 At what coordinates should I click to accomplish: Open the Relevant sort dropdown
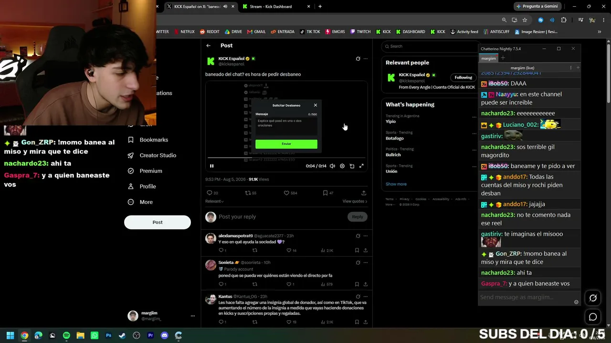click(x=214, y=201)
